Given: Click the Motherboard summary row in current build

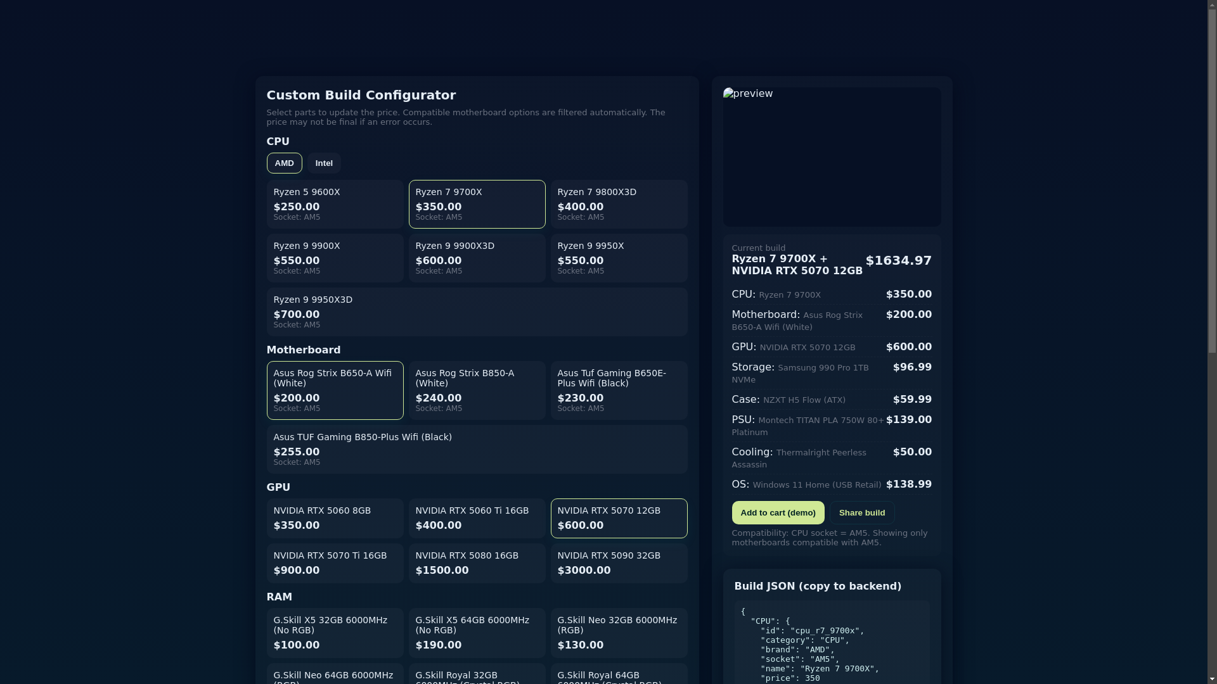Looking at the screenshot, I should pos(832,320).
